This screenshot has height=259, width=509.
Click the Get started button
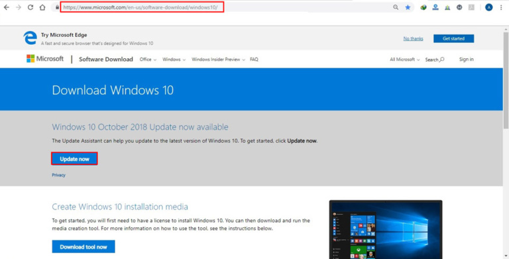coord(453,38)
